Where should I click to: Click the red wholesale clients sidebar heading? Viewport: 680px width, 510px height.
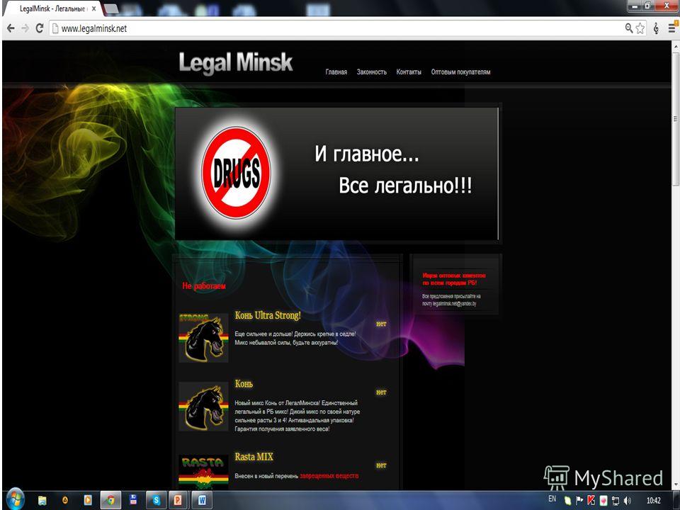[x=453, y=279]
